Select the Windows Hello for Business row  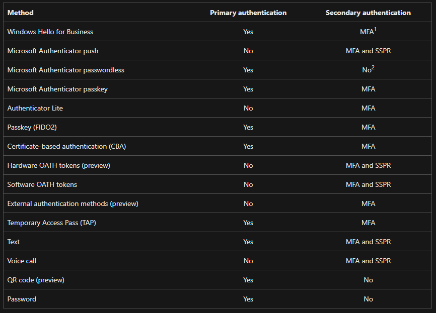[x=50, y=32]
